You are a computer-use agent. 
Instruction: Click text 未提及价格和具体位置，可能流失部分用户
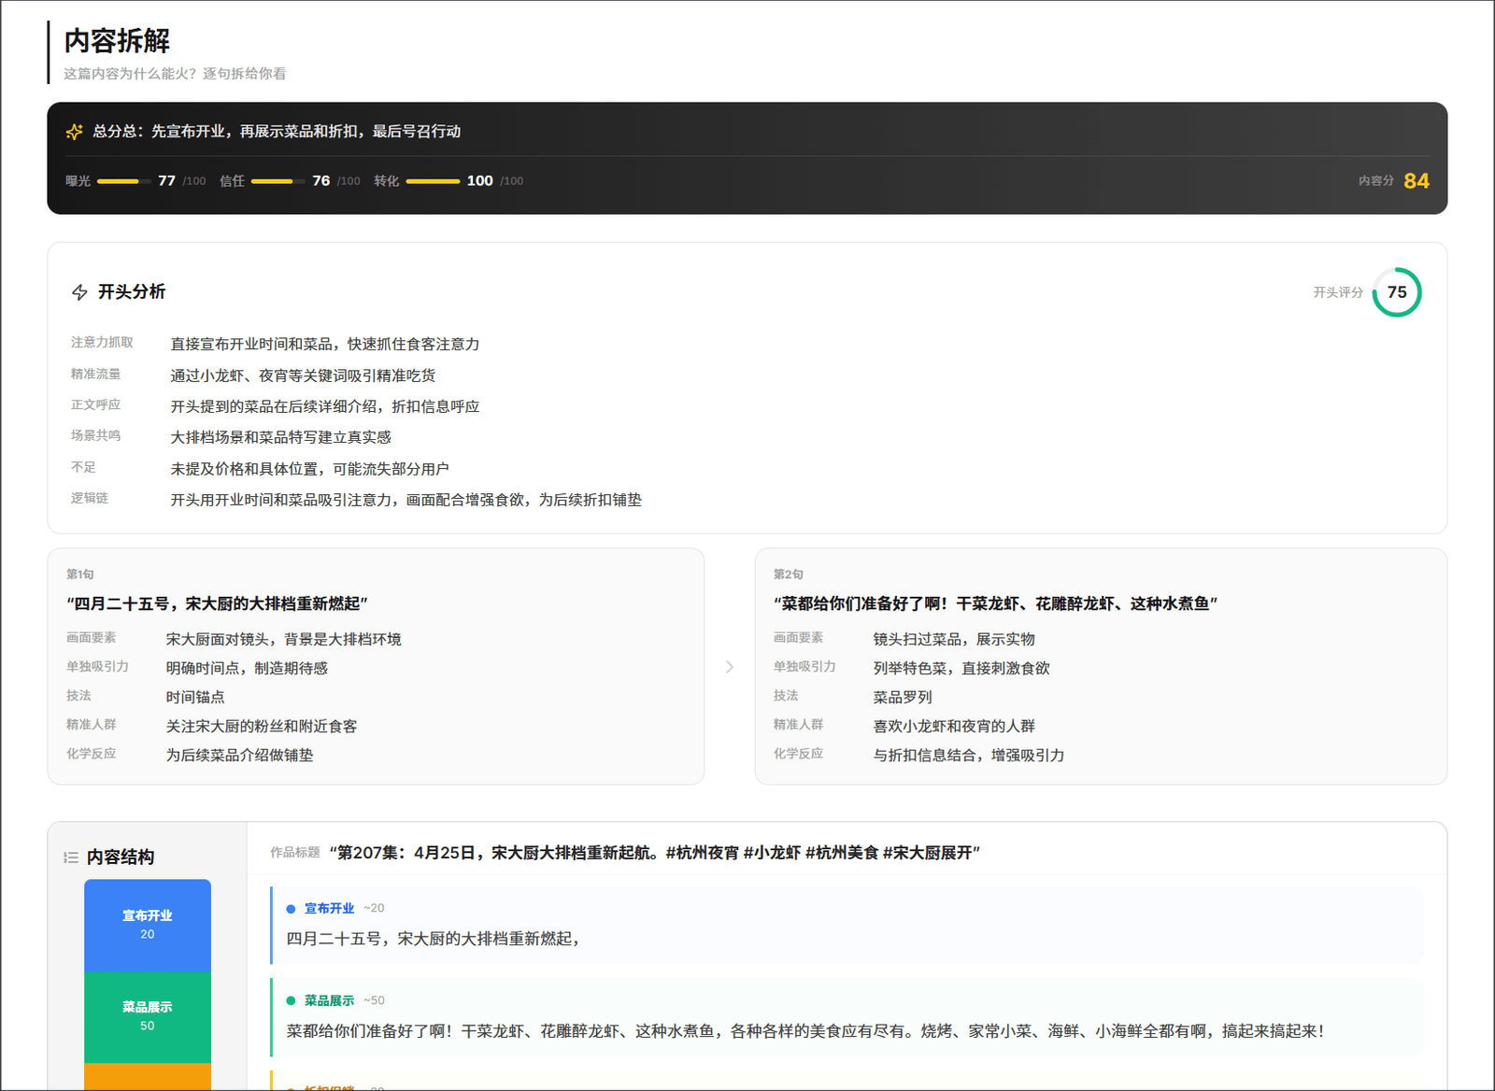(x=309, y=469)
